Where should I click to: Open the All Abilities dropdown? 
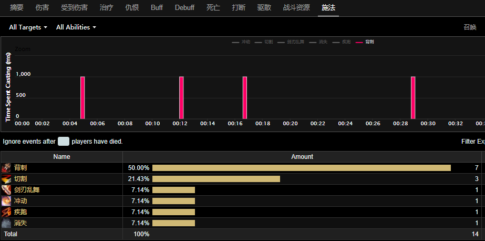point(76,27)
